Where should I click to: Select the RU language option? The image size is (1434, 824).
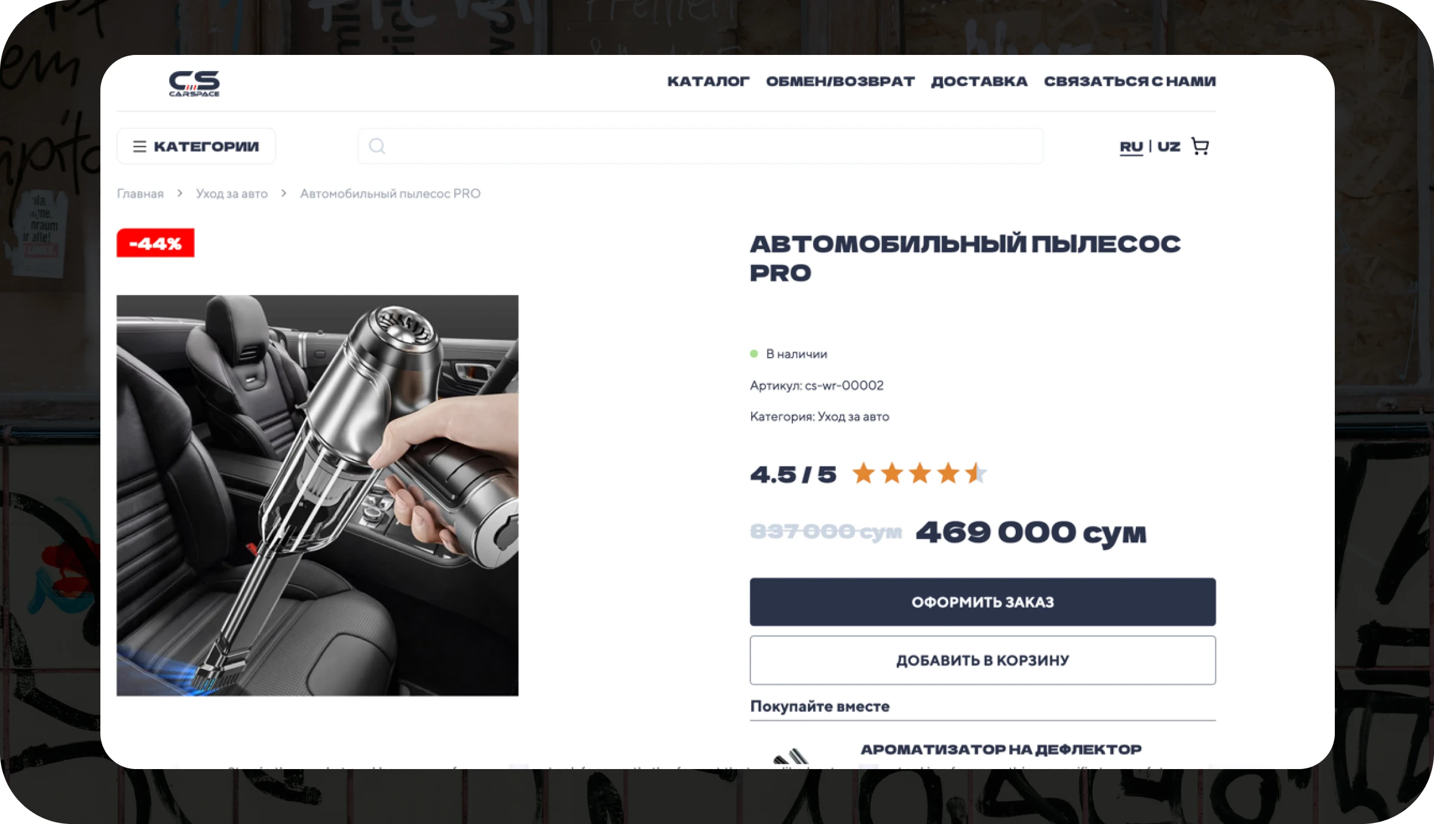click(1131, 147)
